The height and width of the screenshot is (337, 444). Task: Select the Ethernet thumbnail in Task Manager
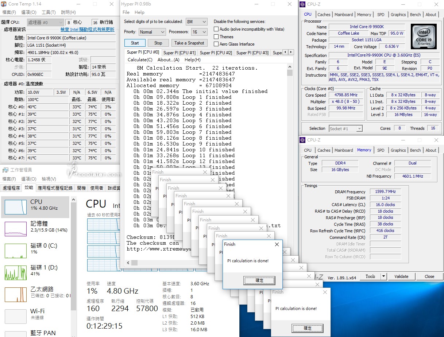tap(15, 294)
